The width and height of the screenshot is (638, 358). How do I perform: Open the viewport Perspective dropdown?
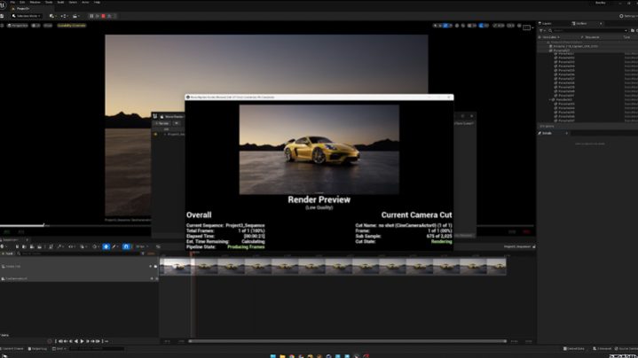(x=18, y=25)
